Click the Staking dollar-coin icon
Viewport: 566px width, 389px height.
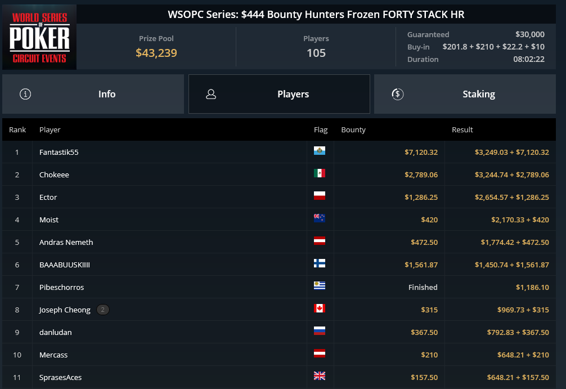coord(397,94)
